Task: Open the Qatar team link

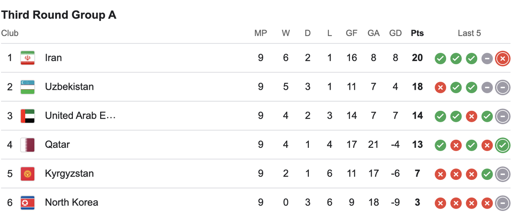Action: [x=57, y=145]
